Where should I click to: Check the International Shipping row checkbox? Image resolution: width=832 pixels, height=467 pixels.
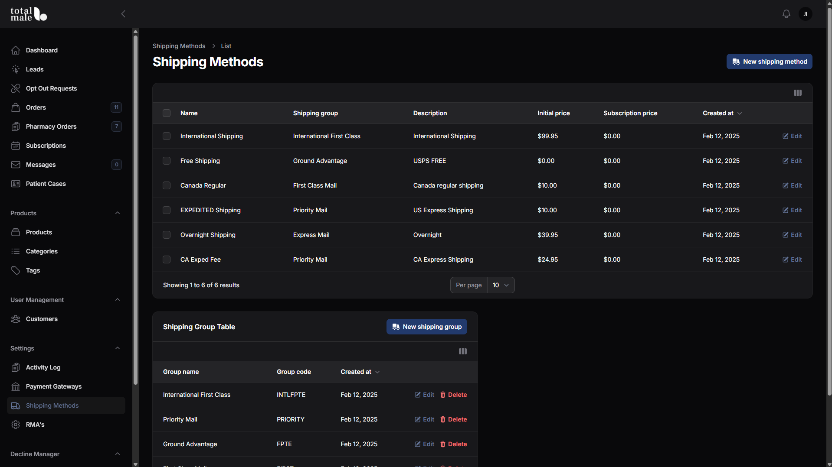click(167, 136)
